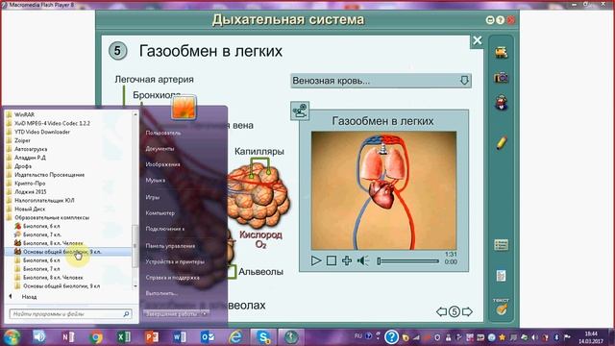Open the list table icon in the right sidebar
The width and height of the screenshot is (615, 346).
click(x=501, y=245)
